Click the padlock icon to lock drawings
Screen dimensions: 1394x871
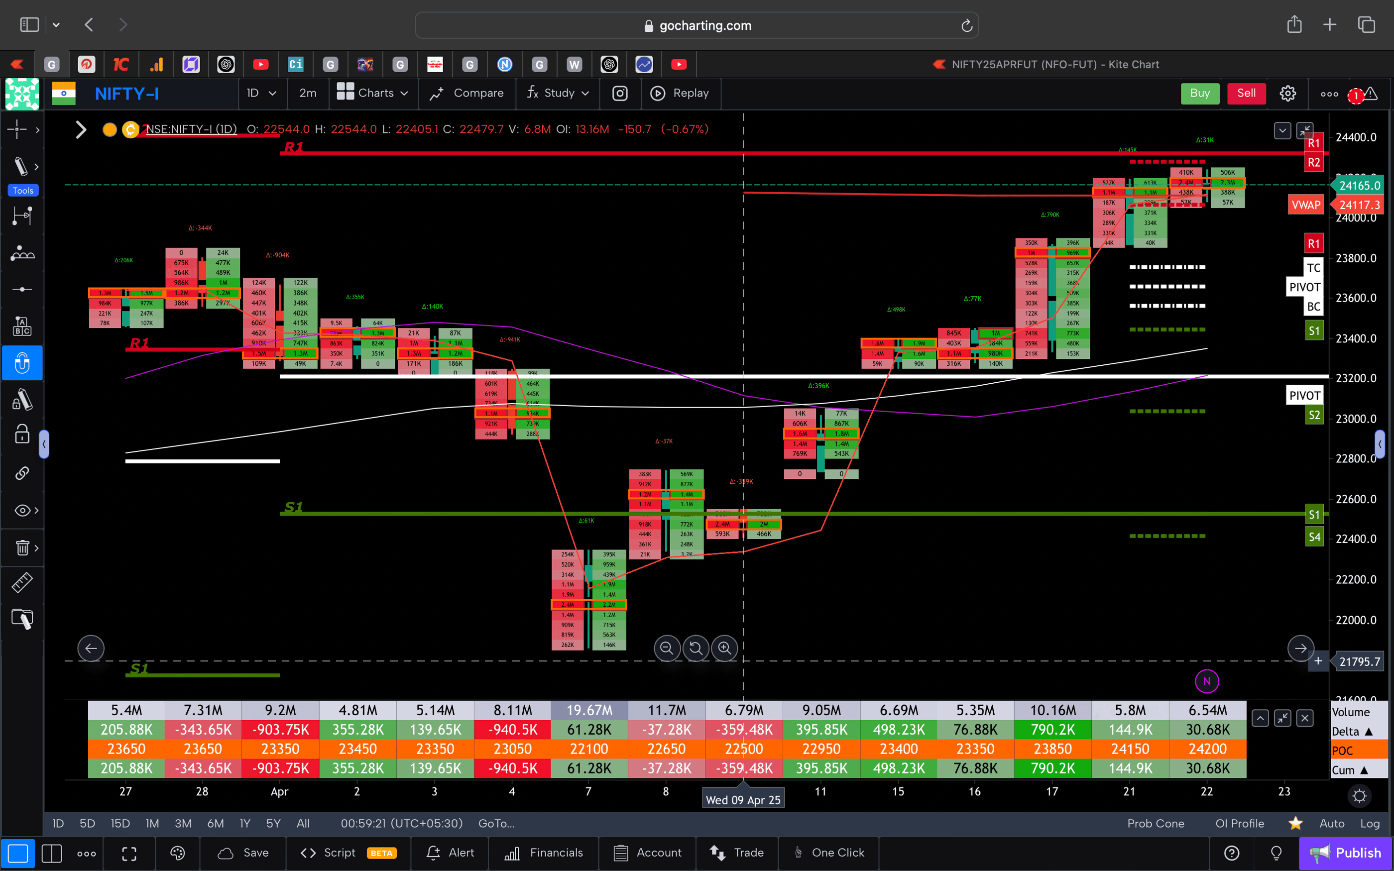pos(22,434)
